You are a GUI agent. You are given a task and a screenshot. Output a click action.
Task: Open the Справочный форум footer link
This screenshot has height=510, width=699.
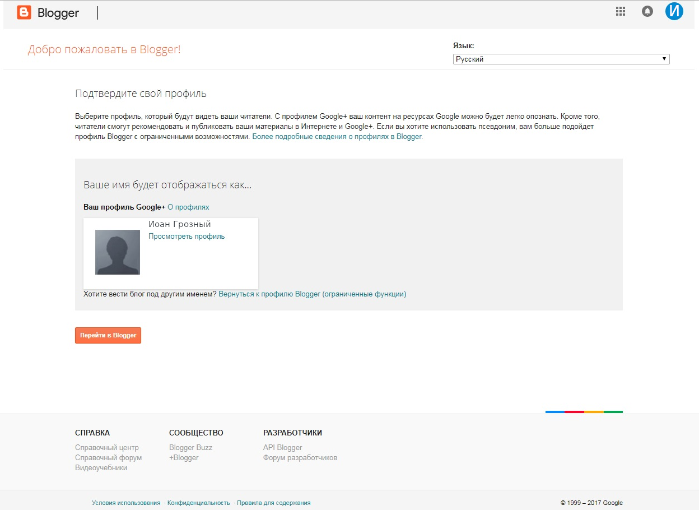point(108,458)
